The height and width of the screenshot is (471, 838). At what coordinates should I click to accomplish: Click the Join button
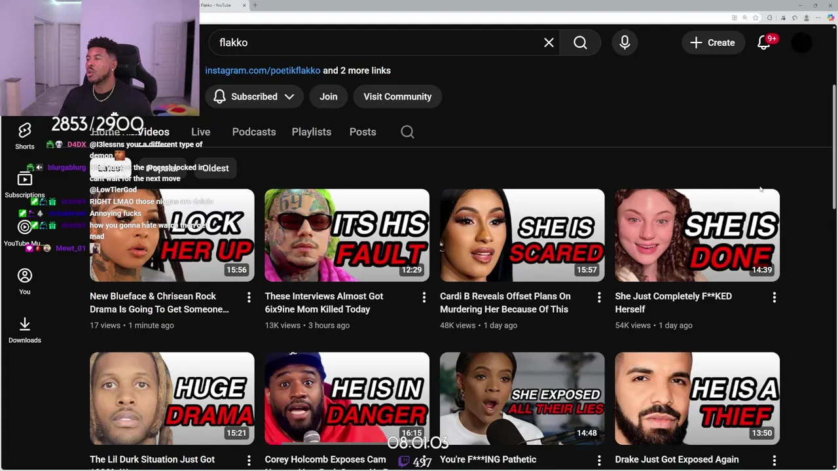click(x=329, y=97)
